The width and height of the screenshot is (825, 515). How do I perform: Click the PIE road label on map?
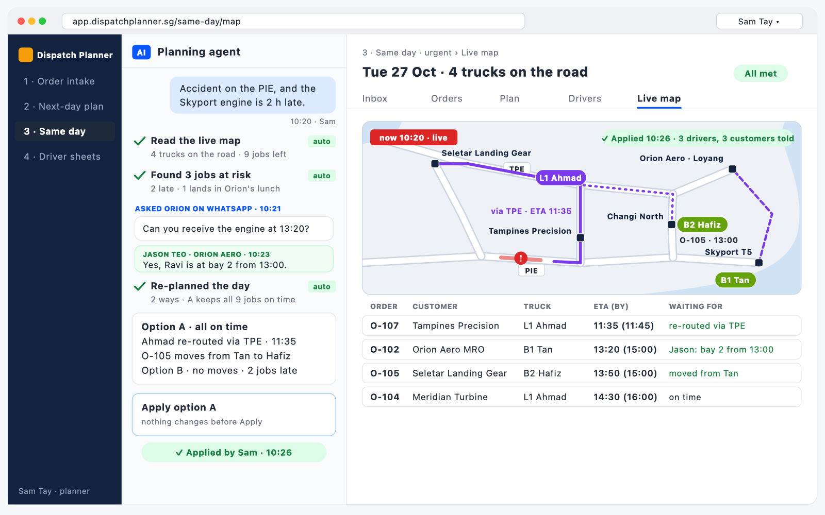pyautogui.click(x=531, y=270)
